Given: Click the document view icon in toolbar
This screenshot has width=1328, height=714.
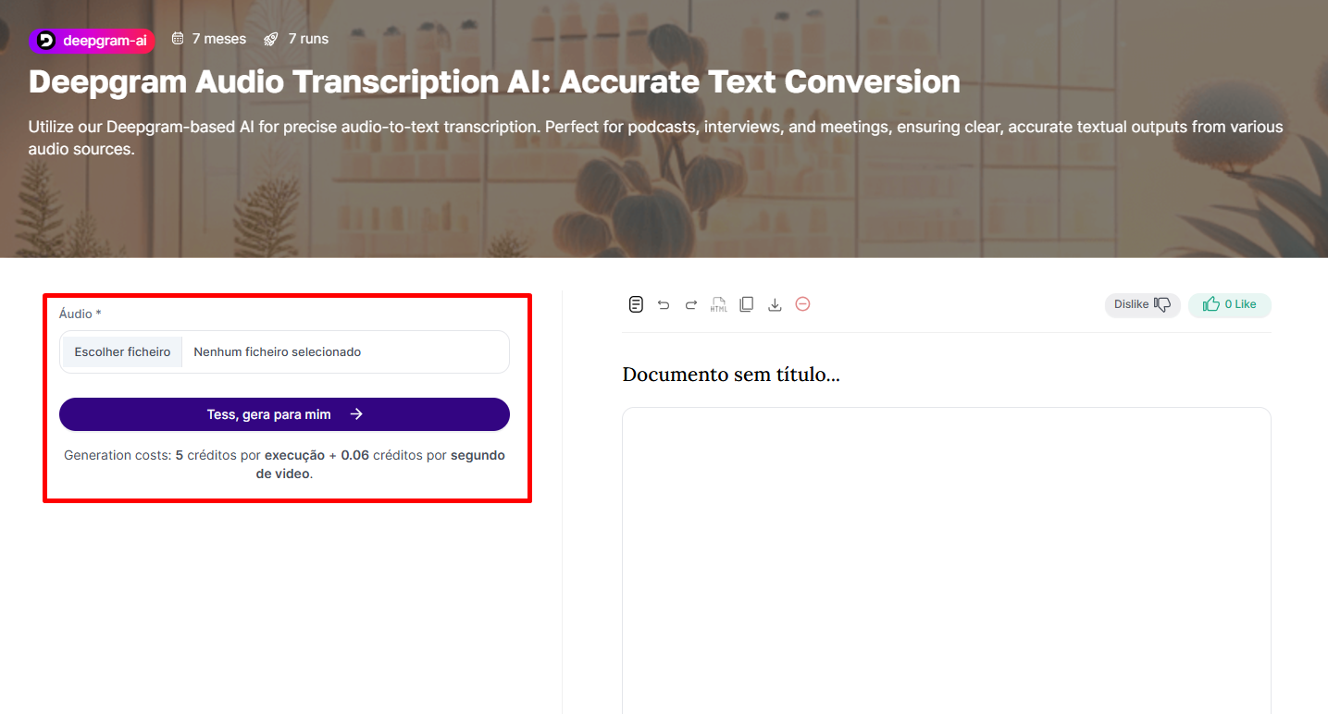Looking at the screenshot, I should pyautogui.click(x=636, y=304).
